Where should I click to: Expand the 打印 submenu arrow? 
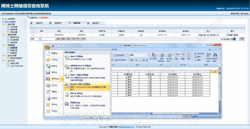click(x=62, y=85)
